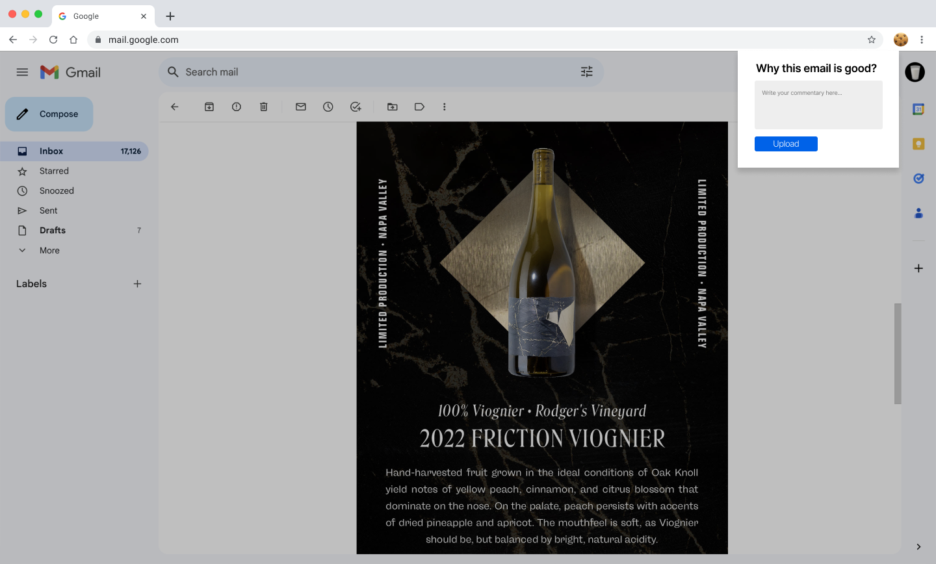
Task: Archive this email
Action: 209,107
